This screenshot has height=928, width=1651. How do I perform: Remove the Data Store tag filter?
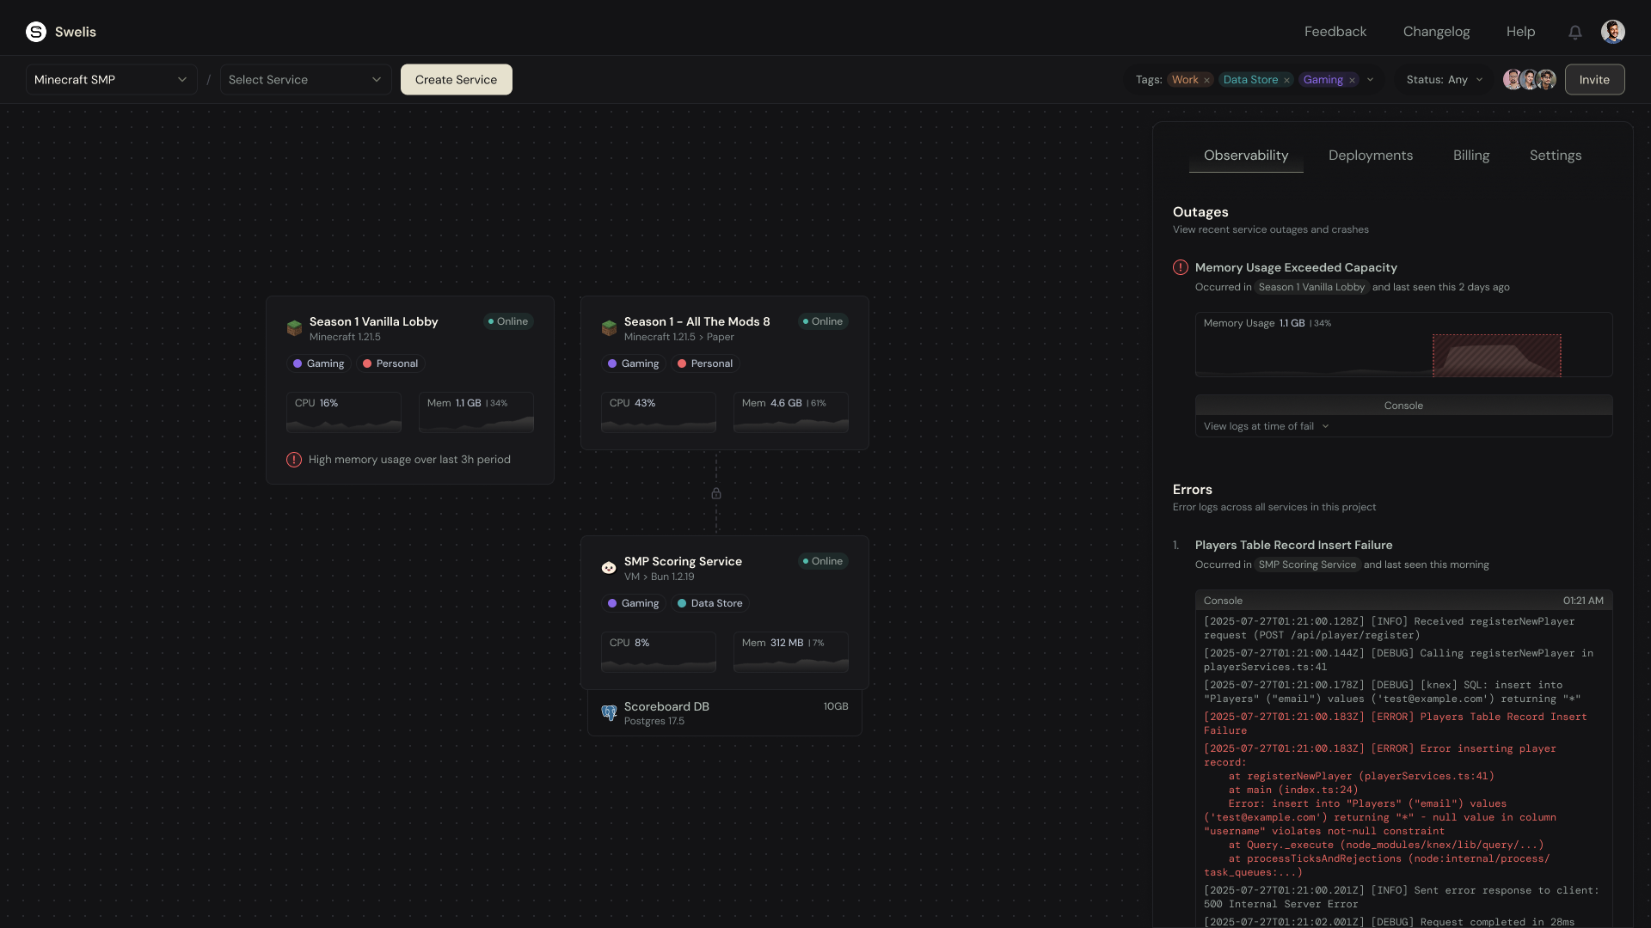click(x=1286, y=80)
